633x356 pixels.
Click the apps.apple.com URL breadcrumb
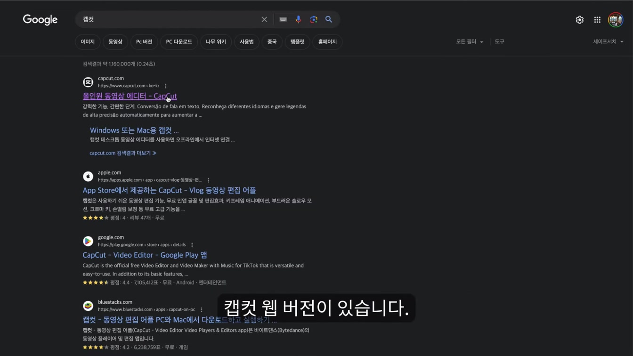point(150,180)
